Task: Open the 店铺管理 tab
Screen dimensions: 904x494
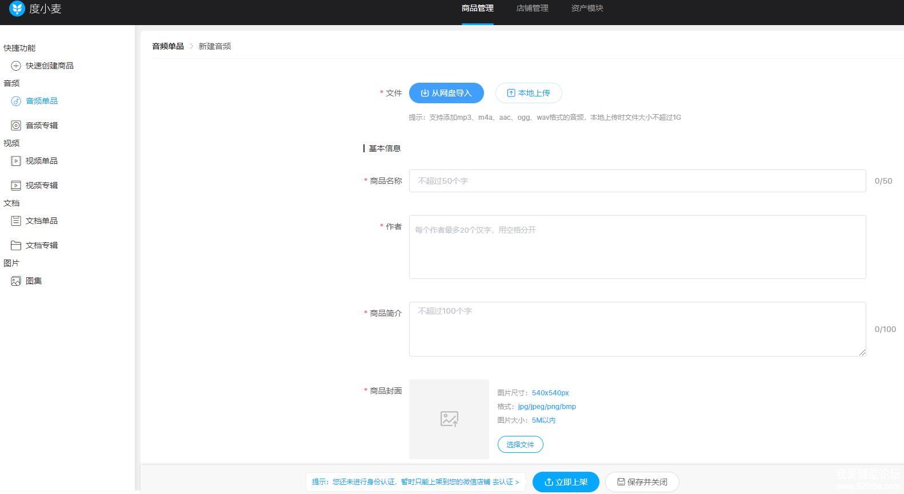Action: 532,9
